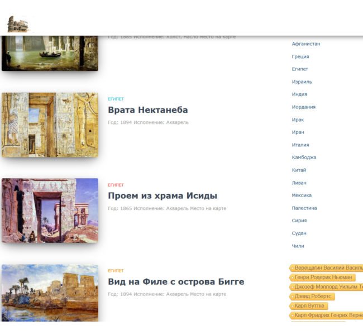
Task: Select Камбоджа in the sidebar
Action: [304, 157]
